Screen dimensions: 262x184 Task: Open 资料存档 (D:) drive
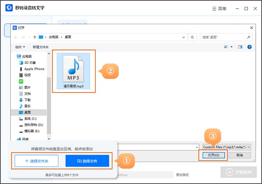(33, 125)
